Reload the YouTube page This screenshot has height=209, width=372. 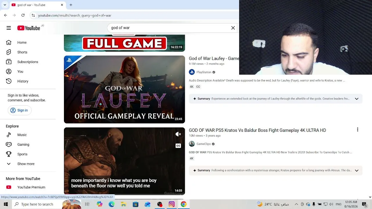(x=23, y=15)
